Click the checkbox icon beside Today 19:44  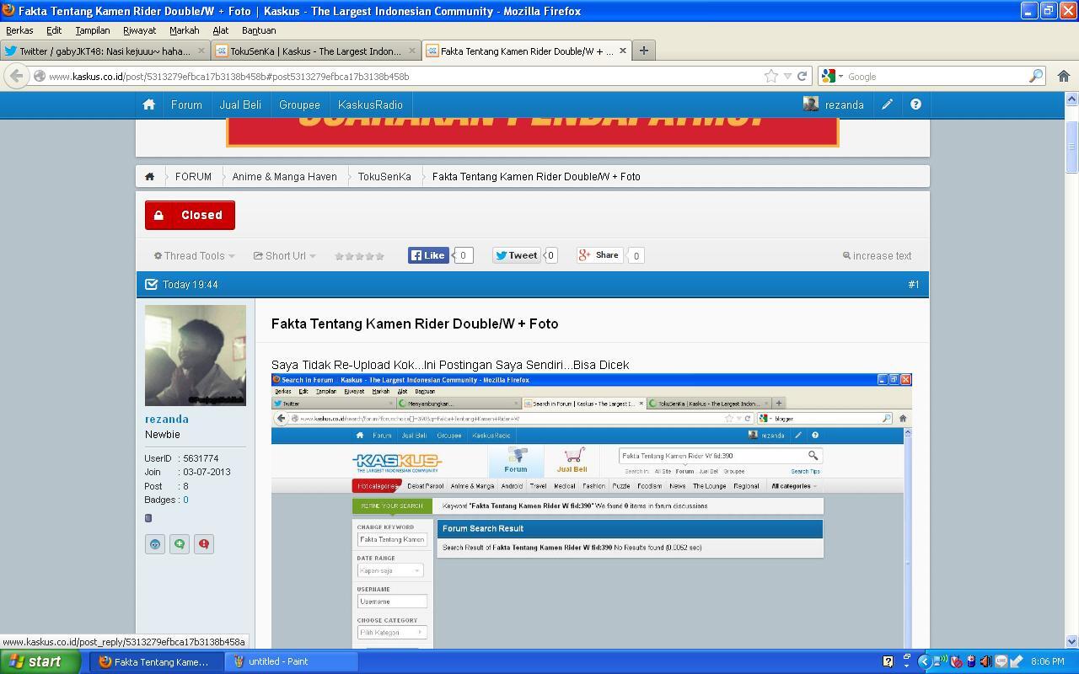(152, 285)
